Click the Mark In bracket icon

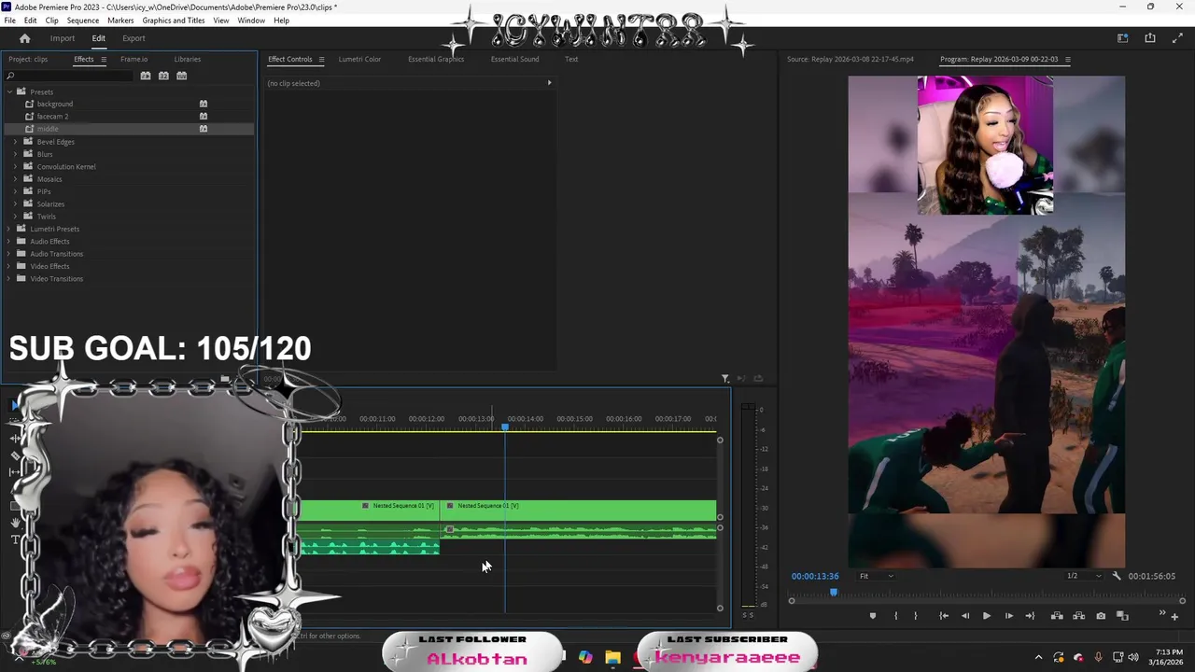(895, 616)
